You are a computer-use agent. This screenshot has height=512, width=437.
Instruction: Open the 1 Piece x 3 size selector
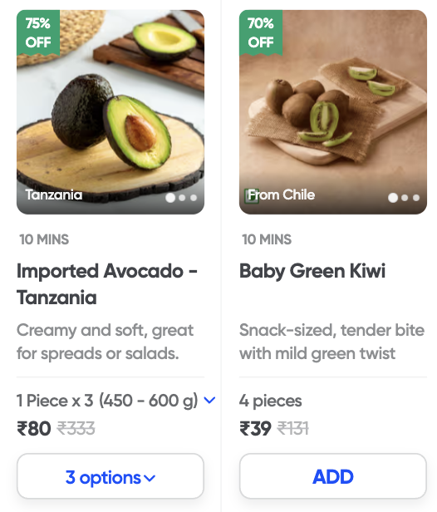tap(115, 401)
